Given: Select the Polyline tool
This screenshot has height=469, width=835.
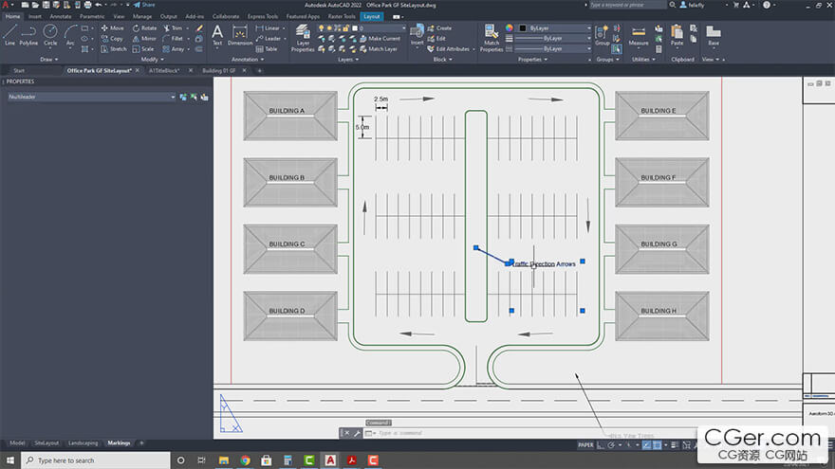Looking at the screenshot, I should (28, 35).
